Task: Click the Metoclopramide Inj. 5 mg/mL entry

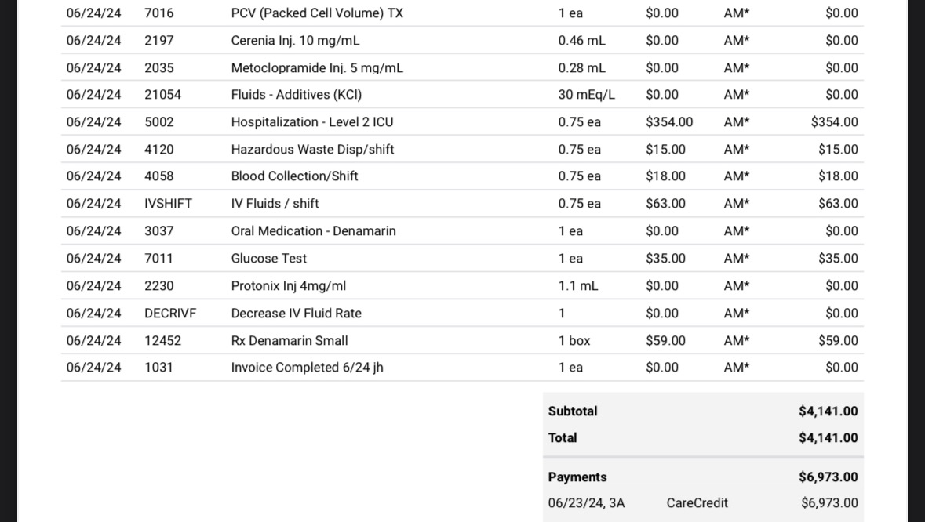Action: pos(317,68)
